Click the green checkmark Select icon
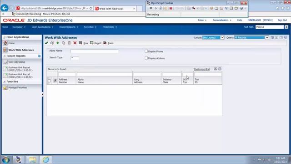This screenshot has width=291, height=164. coord(46,43)
